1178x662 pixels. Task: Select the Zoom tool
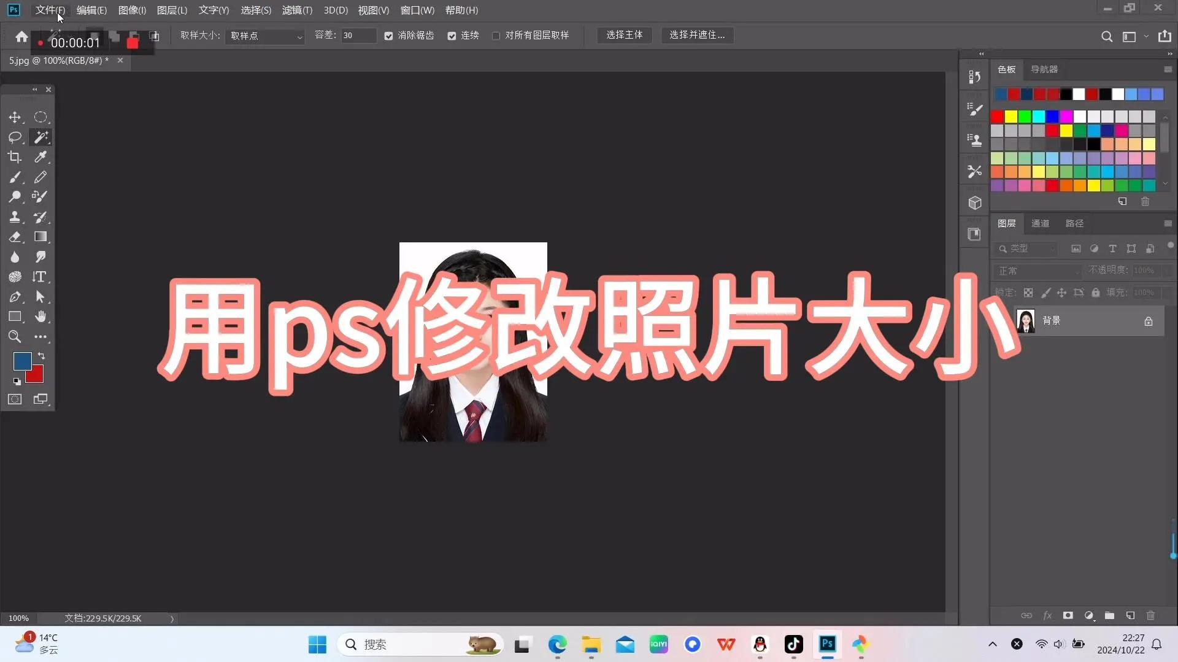pyautogui.click(x=15, y=337)
